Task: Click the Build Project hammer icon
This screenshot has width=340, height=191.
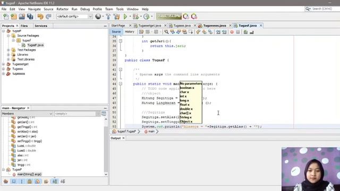Action: click(x=108, y=16)
